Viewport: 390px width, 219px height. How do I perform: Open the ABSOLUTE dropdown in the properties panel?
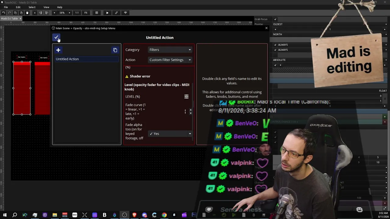coord(330,60)
